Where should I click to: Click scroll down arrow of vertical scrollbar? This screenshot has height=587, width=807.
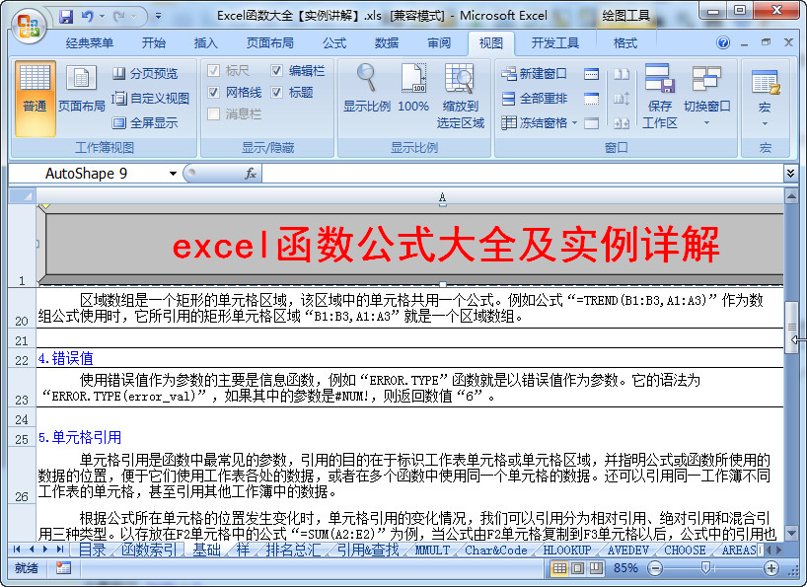pyautogui.click(x=791, y=534)
